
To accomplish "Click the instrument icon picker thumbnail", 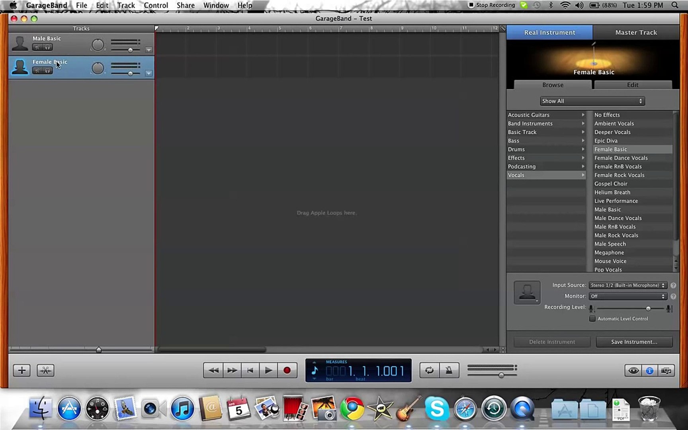I will click(x=527, y=293).
